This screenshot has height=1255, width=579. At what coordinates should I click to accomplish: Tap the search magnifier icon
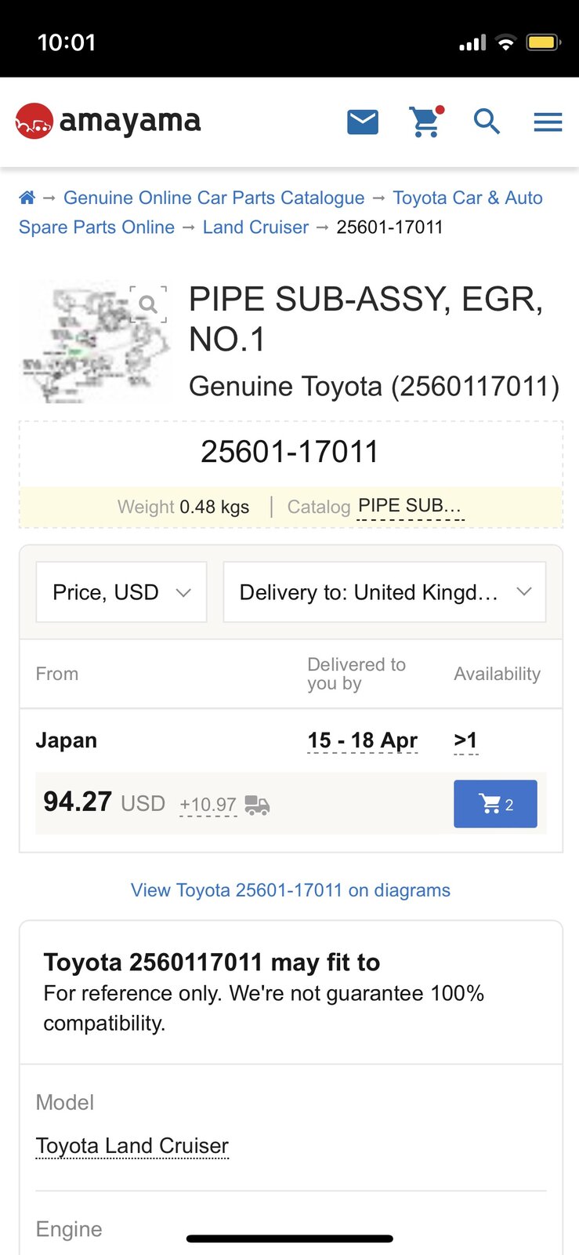pos(487,122)
